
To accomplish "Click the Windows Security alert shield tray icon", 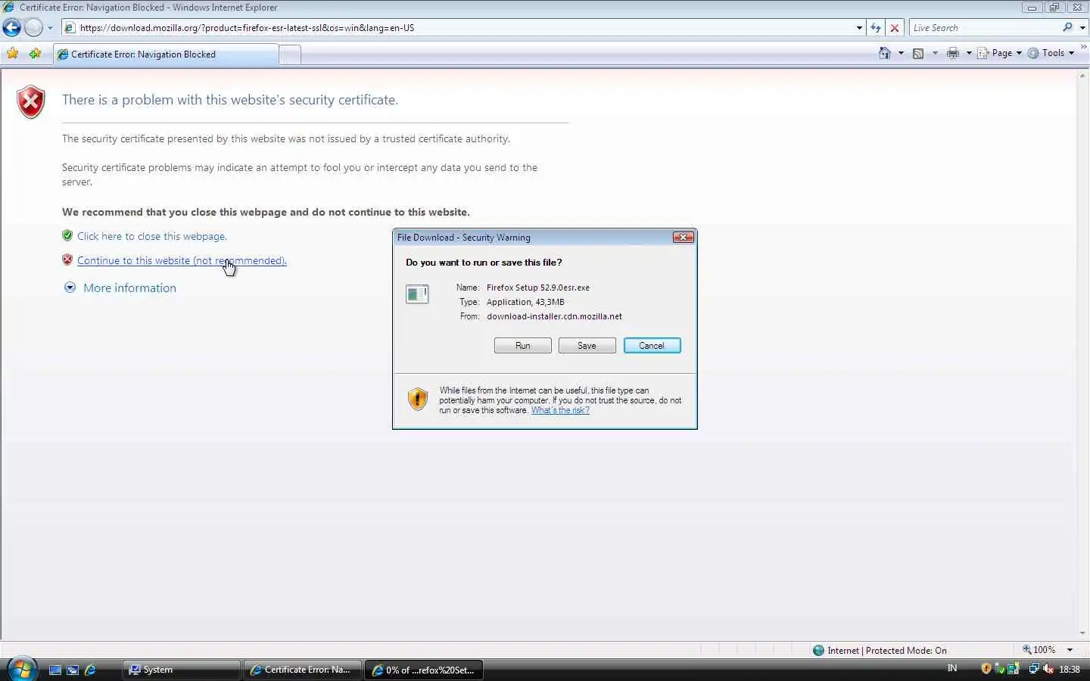I will [986, 669].
